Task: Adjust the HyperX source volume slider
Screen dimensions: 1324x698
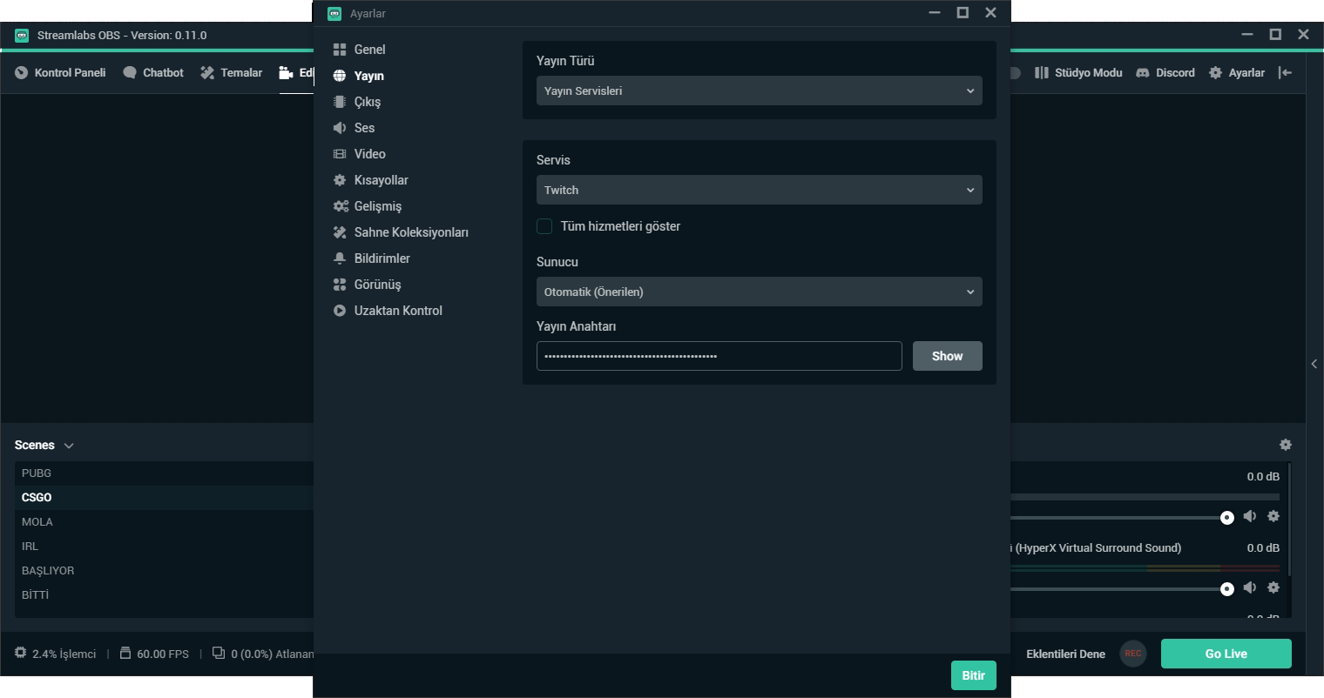Action: [1227, 589]
